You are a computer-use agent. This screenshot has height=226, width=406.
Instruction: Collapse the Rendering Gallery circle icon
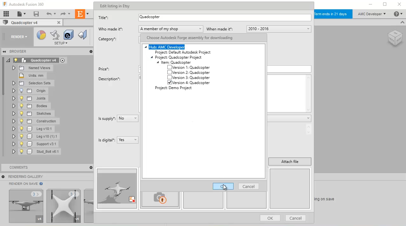3,177
